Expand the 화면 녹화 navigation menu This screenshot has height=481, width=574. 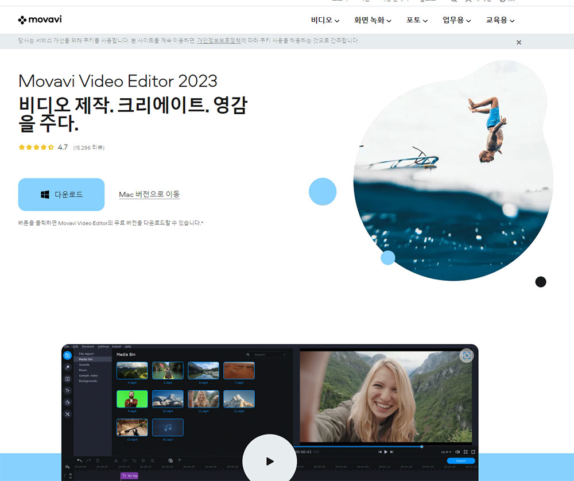tap(373, 20)
